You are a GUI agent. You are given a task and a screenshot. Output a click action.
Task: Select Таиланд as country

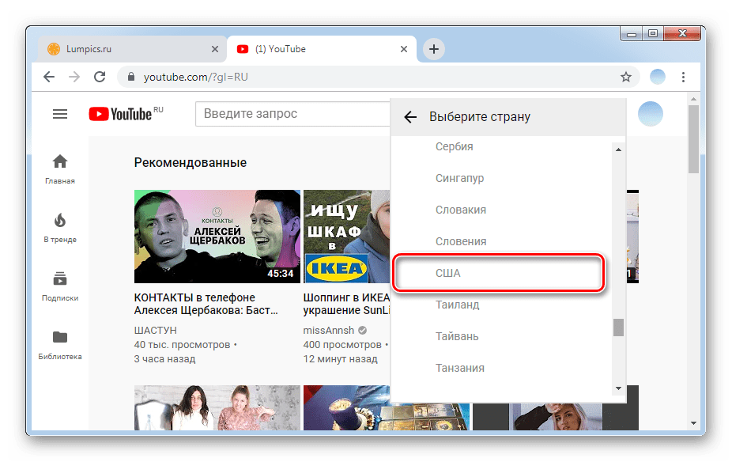point(458,305)
